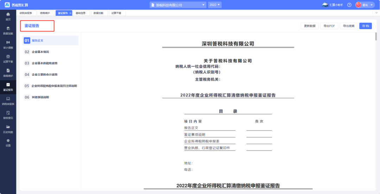The height and width of the screenshot is (194, 380).
Task: Click the 导出底稿 button
Action: pos(348,26)
